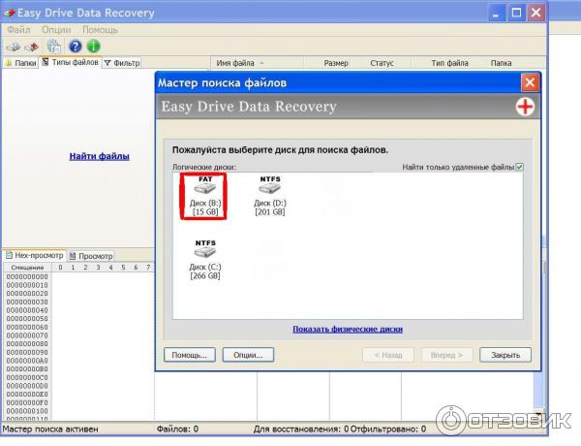581x446 pixels.
Task: Click hex offset row 0000000000
Action: coord(27,276)
